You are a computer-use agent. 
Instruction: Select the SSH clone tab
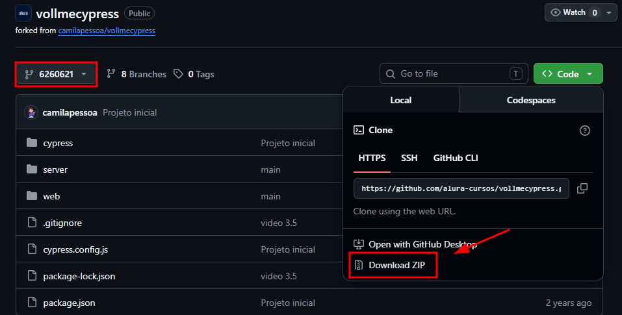(409, 158)
